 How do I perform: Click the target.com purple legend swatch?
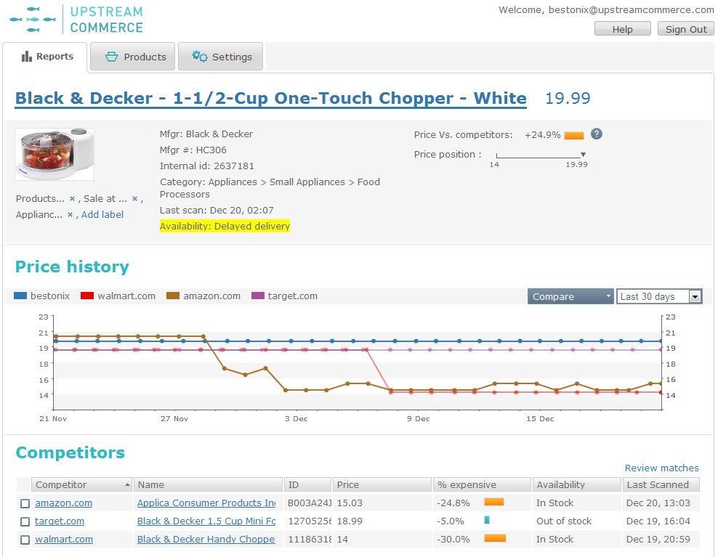pos(258,296)
